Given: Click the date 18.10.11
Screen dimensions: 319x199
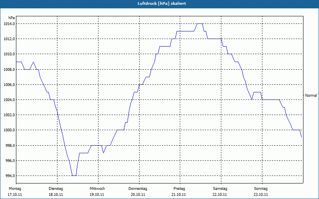Looking at the screenshot, I should click(56, 195).
